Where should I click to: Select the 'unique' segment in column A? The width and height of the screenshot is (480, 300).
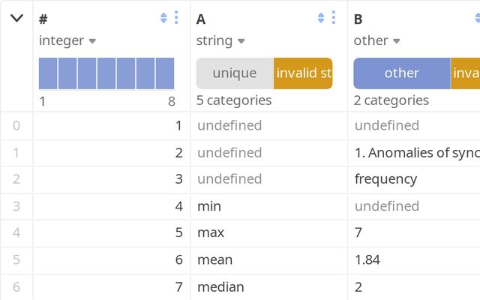click(x=235, y=73)
